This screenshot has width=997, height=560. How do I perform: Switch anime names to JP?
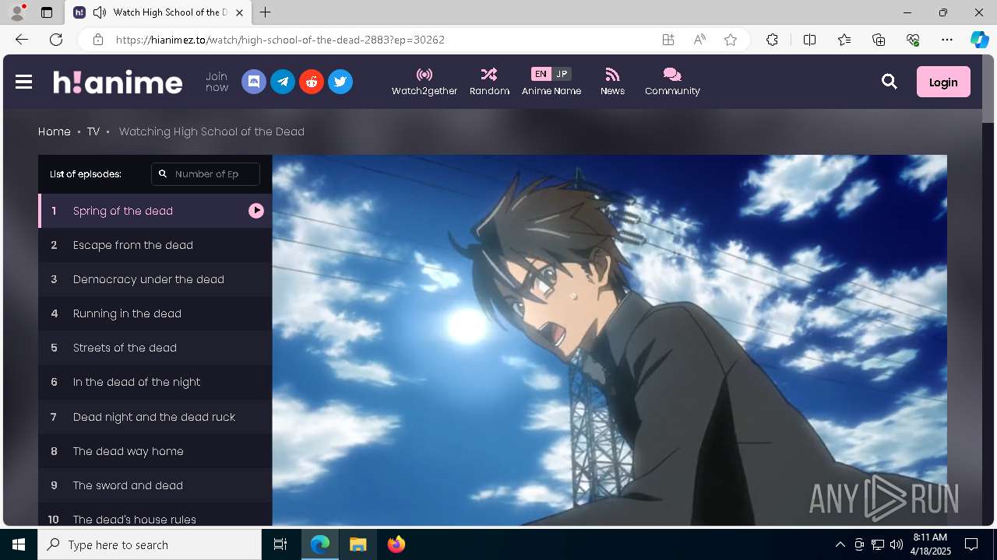pos(562,74)
